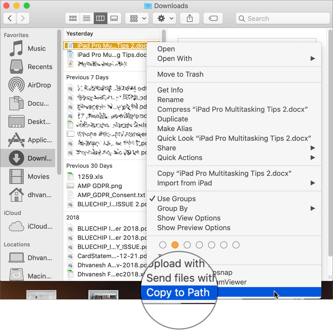Click the Tags icon in the toolbar
The height and width of the screenshot is (331, 333).
[213, 18]
